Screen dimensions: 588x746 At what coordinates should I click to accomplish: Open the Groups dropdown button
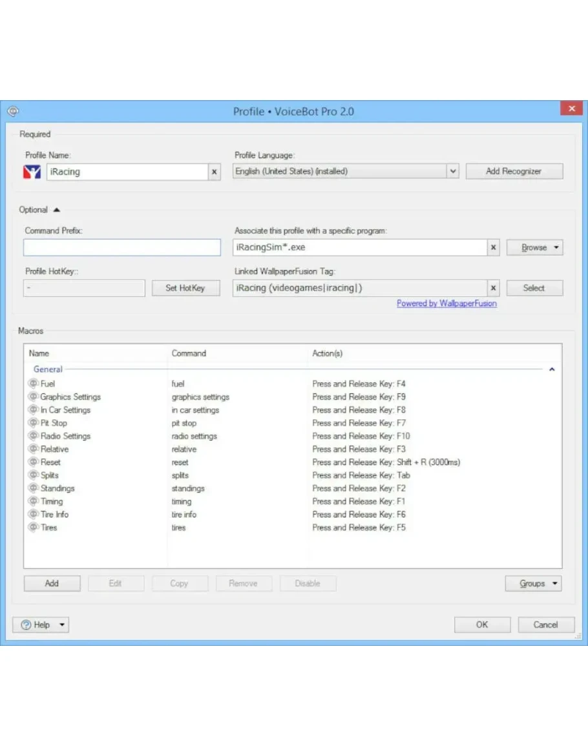(533, 583)
